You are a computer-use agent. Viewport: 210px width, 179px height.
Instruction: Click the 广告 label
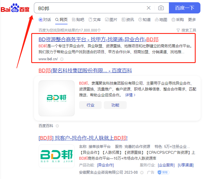(x=151, y=173)
